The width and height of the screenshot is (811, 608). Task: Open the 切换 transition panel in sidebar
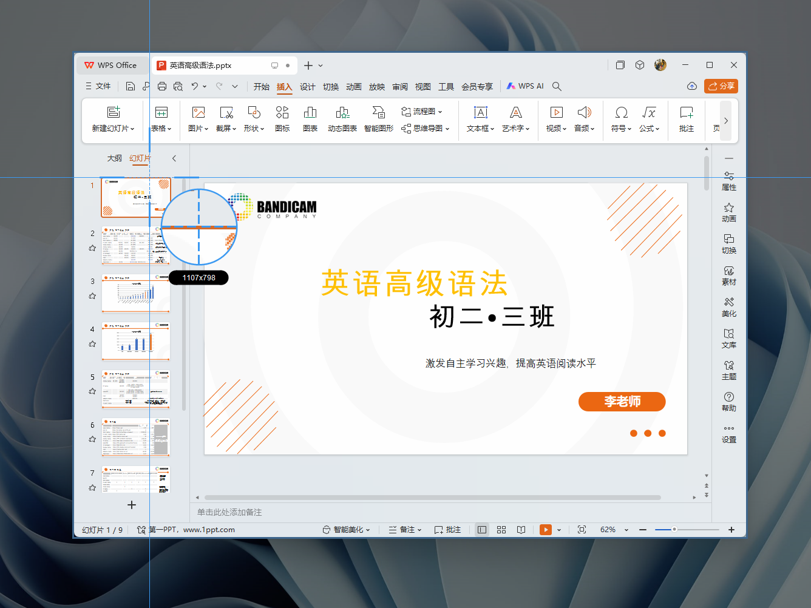click(x=728, y=243)
